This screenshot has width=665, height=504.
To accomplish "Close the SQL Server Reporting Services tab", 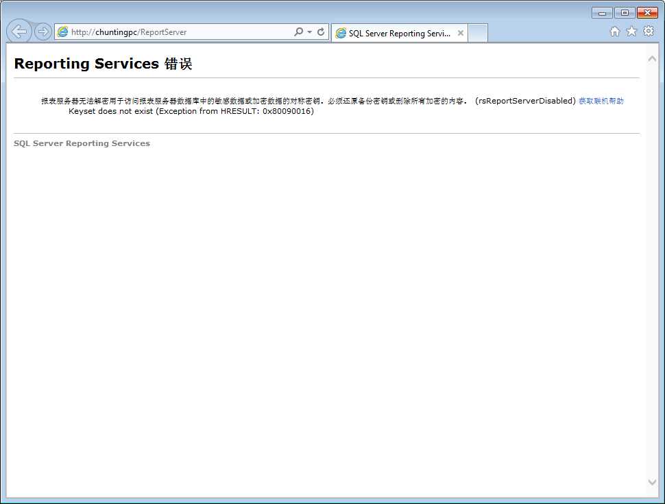I will pyautogui.click(x=461, y=33).
